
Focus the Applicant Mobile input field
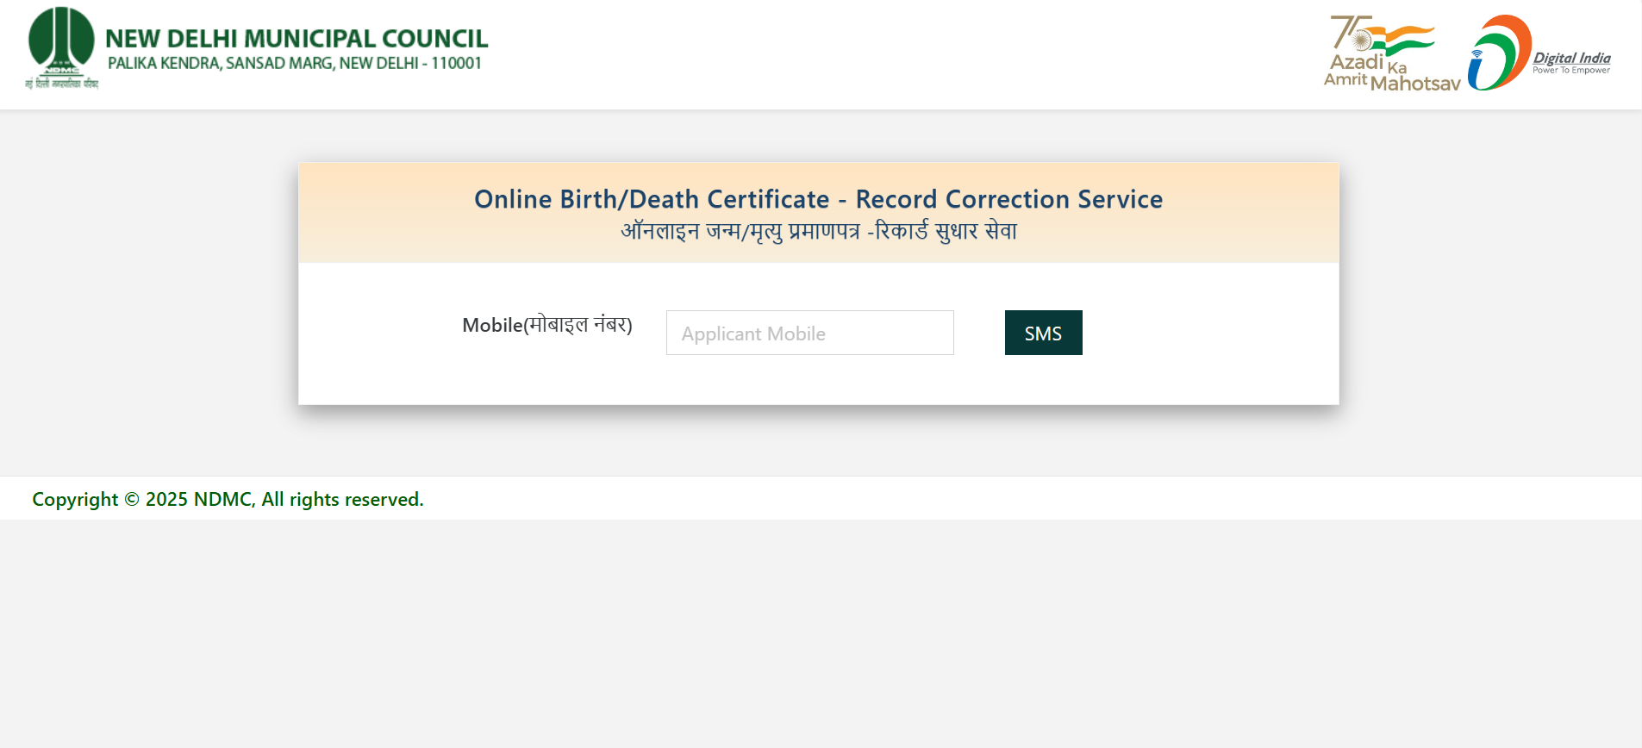click(x=809, y=333)
